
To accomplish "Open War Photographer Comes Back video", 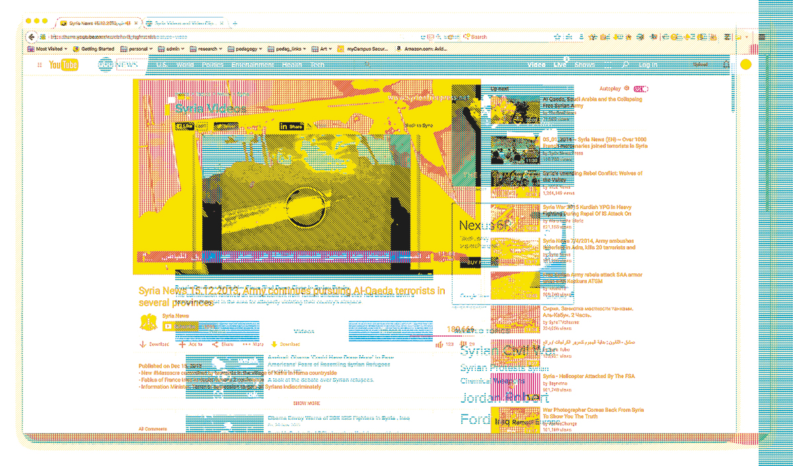I will (515, 420).
